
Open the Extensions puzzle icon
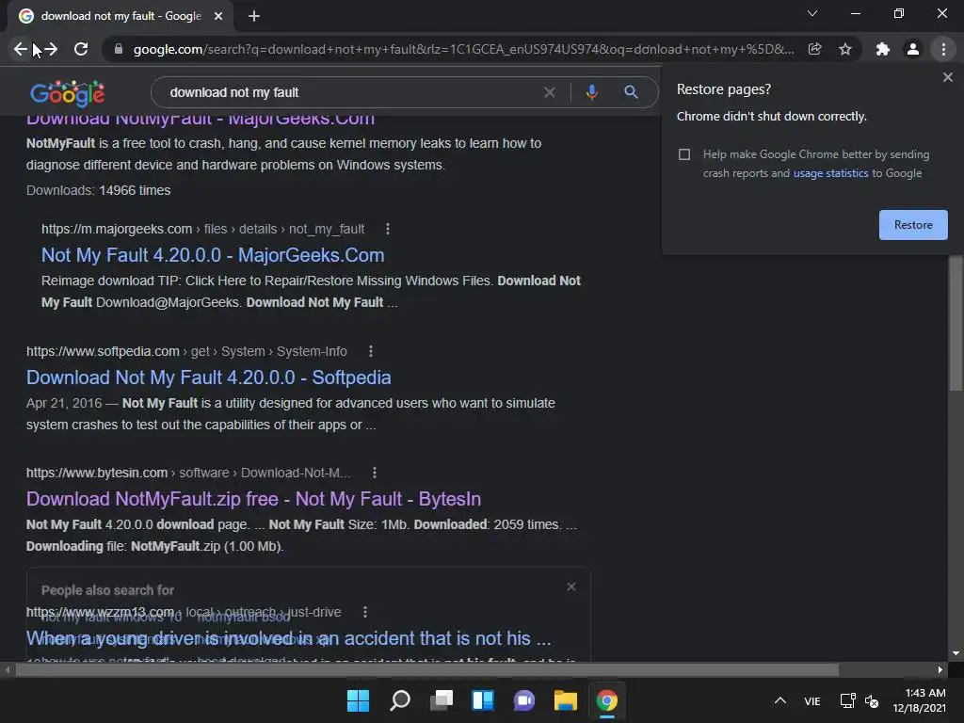tap(882, 49)
